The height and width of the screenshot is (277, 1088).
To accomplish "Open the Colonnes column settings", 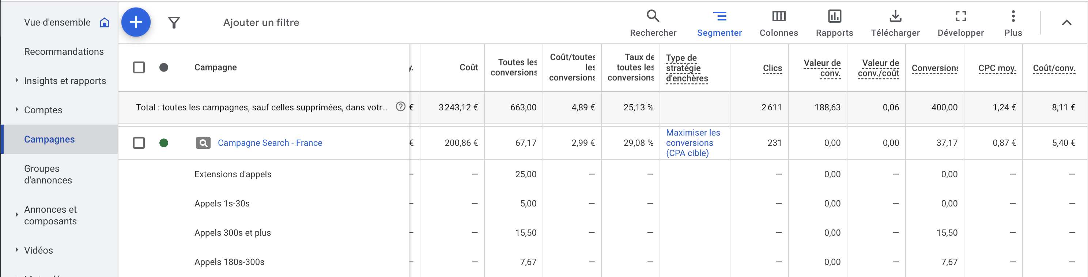I will [778, 23].
